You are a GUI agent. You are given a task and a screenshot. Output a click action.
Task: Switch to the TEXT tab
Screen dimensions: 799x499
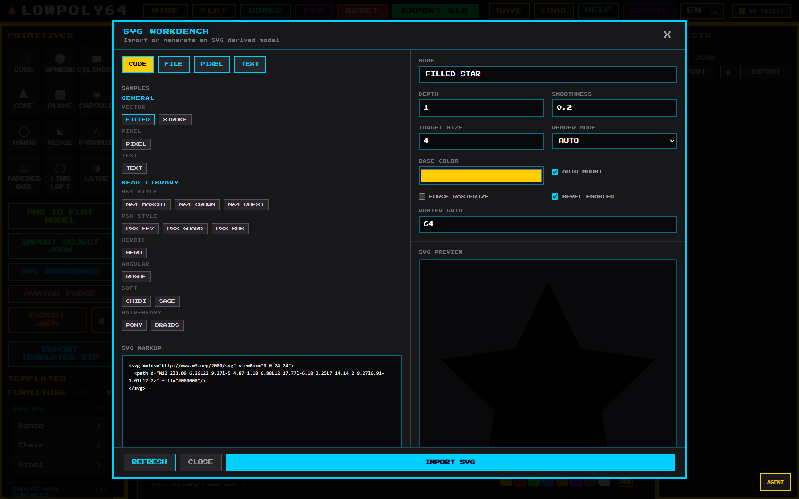tap(250, 64)
